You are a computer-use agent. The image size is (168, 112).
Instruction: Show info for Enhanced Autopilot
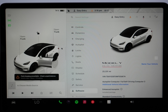(121, 89)
